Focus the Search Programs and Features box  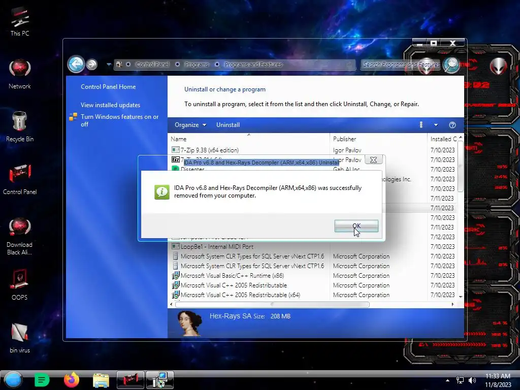click(401, 64)
